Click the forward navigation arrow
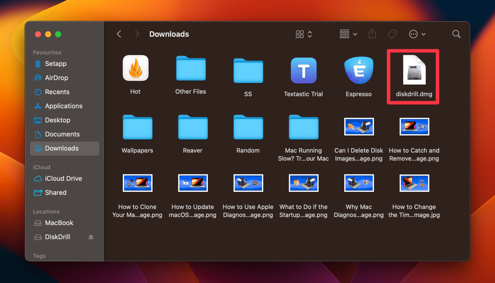Screen dimensions: 495x283 pyautogui.click(x=137, y=34)
